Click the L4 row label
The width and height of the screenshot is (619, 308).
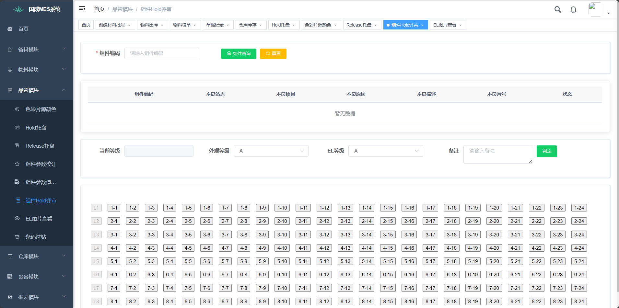tap(96, 248)
